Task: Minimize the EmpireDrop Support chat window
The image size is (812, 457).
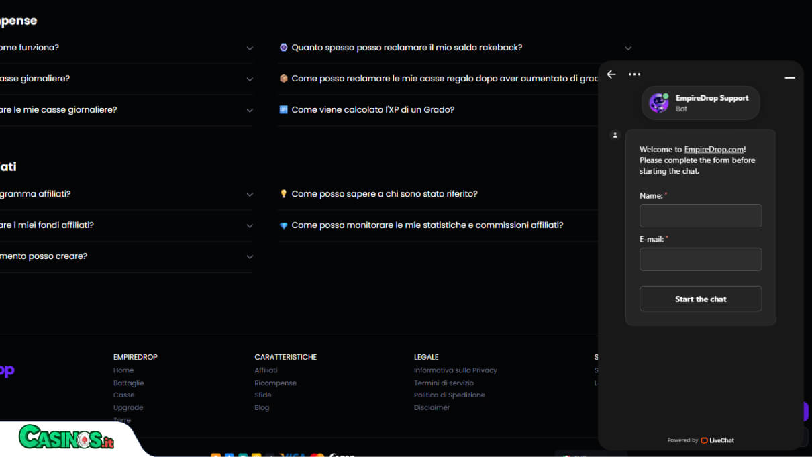Action: click(790, 77)
